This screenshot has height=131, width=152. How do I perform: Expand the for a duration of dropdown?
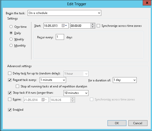pos(125,80)
